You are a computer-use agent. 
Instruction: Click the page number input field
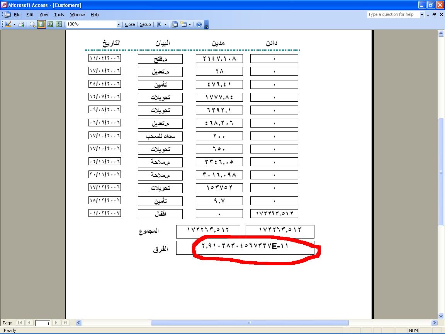coord(43,323)
